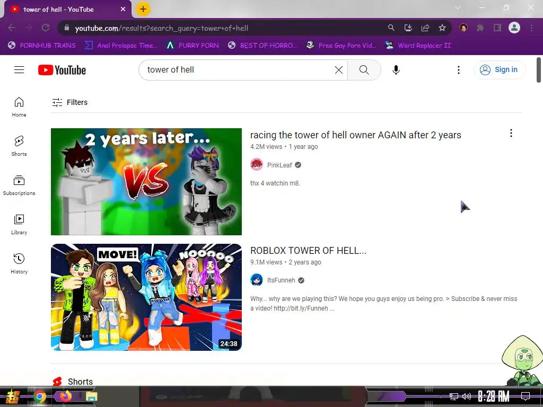This screenshot has height=407, width=543.
Task: Open File Explorer from the taskbar
Action: (92, 396)
